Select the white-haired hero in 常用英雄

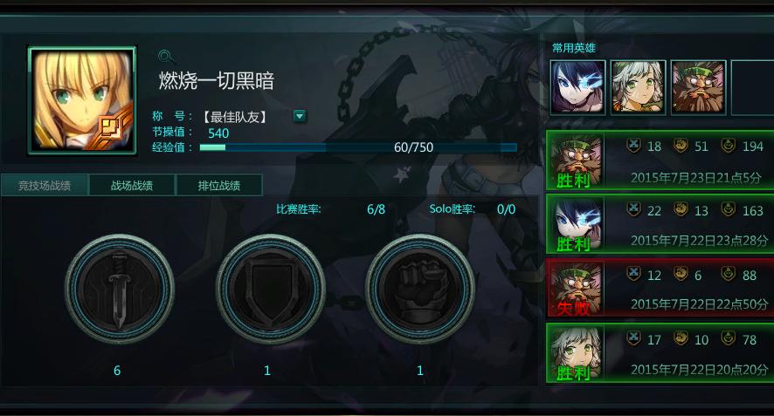tap(639, 87)
